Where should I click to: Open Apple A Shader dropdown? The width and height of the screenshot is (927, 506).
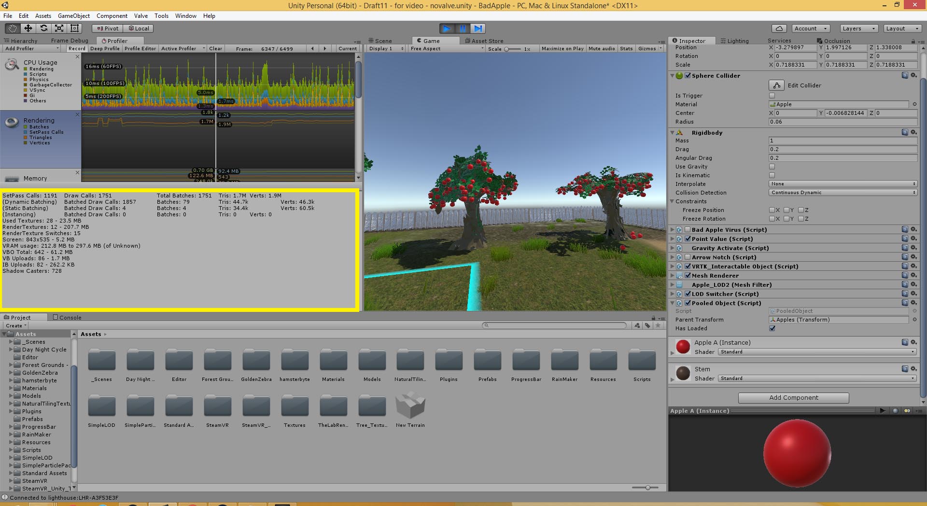pyautogui.click(x=817, y=351)
